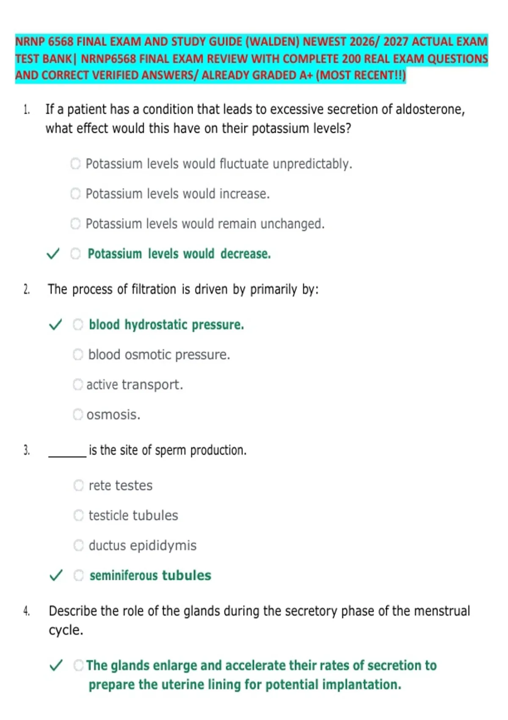Choose the 'testicle tubules' radio option

79,515
